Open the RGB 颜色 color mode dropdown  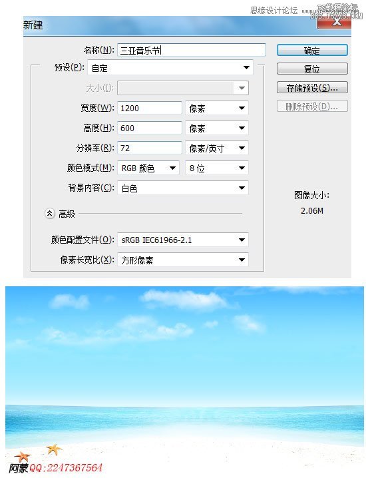148,168
